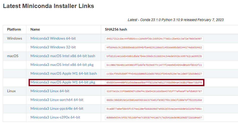
Task: Click the Conda 23.1.0 release date caption
Action: (x=176, y=20)
